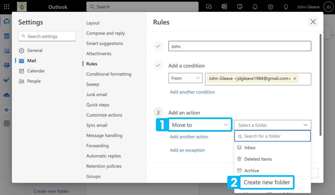This screenshot has width=335, height=195.
Task: Select the Rules settings page
Action: 92,64
